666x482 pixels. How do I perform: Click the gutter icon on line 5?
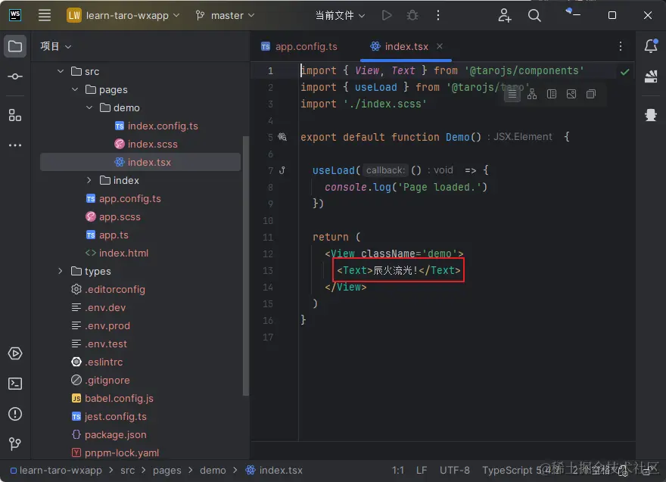click(282, 137)
